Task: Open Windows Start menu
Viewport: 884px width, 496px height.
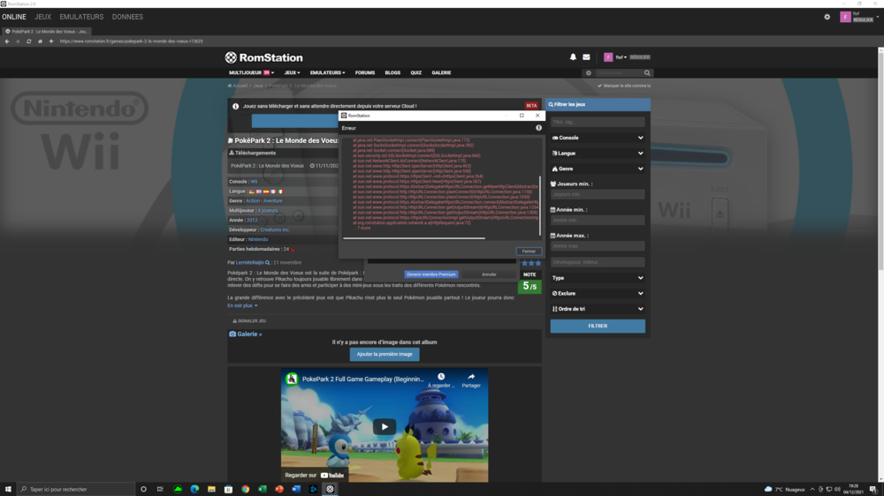Action: click(x=8, y=489)
